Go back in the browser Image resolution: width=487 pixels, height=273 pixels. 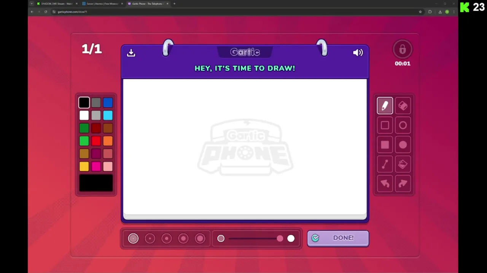pos(32,12)
